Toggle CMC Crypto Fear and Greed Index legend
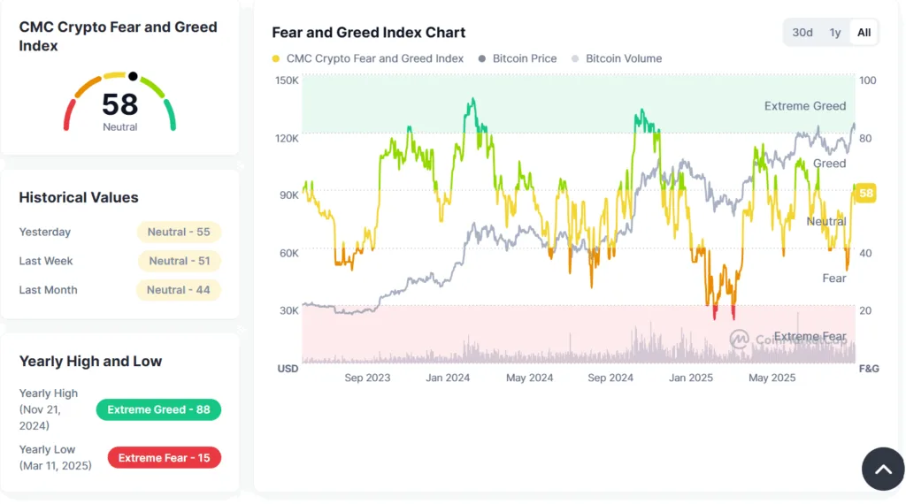Screen dimensions: 906x504 click(x=374, y=58)
